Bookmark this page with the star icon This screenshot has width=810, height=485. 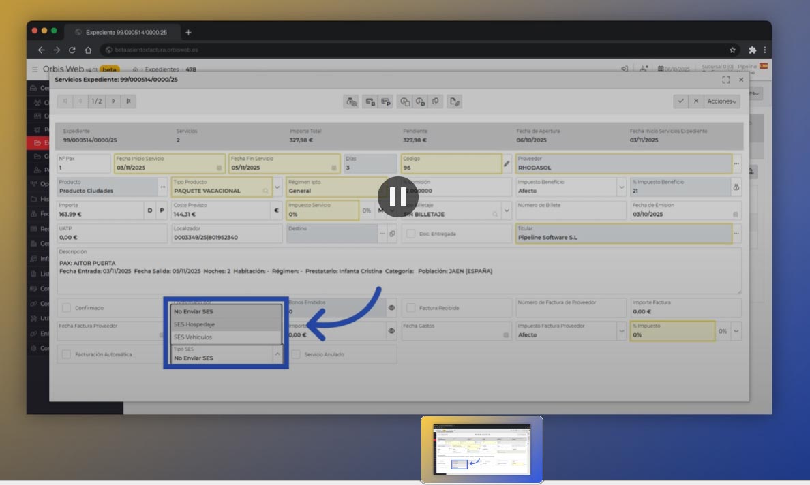733,50
